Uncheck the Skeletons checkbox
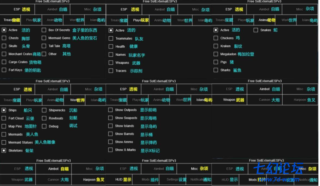Screen dimensions: 320x186 pyautogui.click(x=4, y=151)
